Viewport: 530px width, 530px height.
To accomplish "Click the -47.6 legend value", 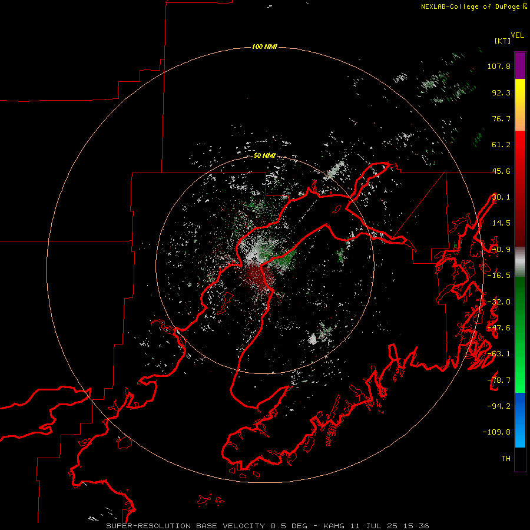I will pos(499,328).
